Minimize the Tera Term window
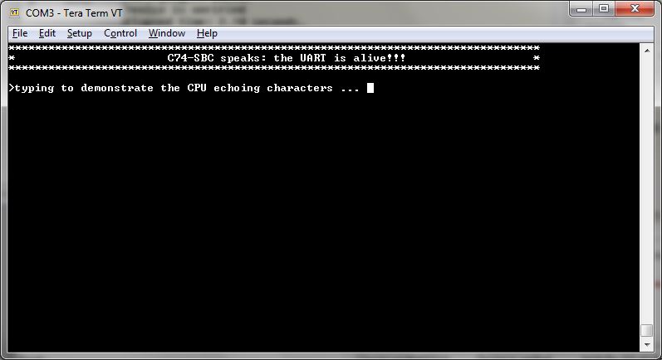The image size is (662, 360). coord(581,9)
